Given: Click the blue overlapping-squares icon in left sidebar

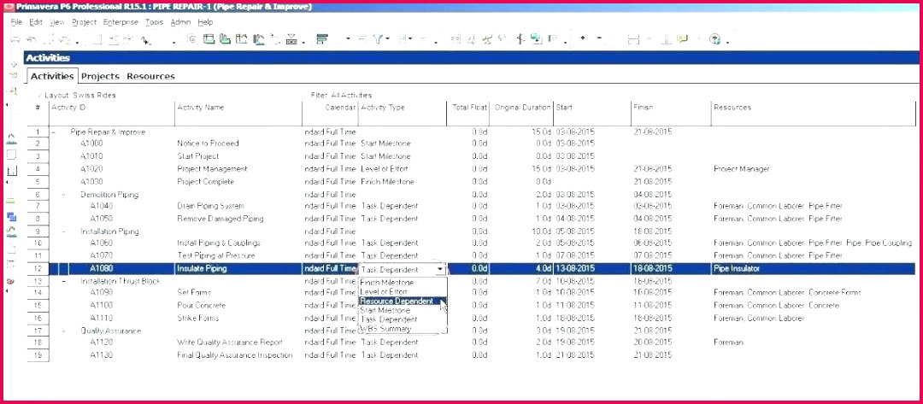Looking at the screenshot, I should 12,217.
